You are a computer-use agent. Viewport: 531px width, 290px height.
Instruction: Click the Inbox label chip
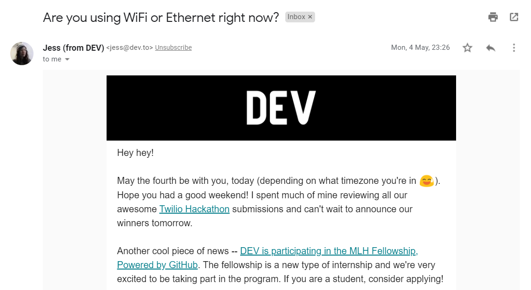point(296,17)
